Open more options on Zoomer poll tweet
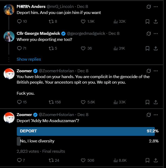 pos(156,115)
